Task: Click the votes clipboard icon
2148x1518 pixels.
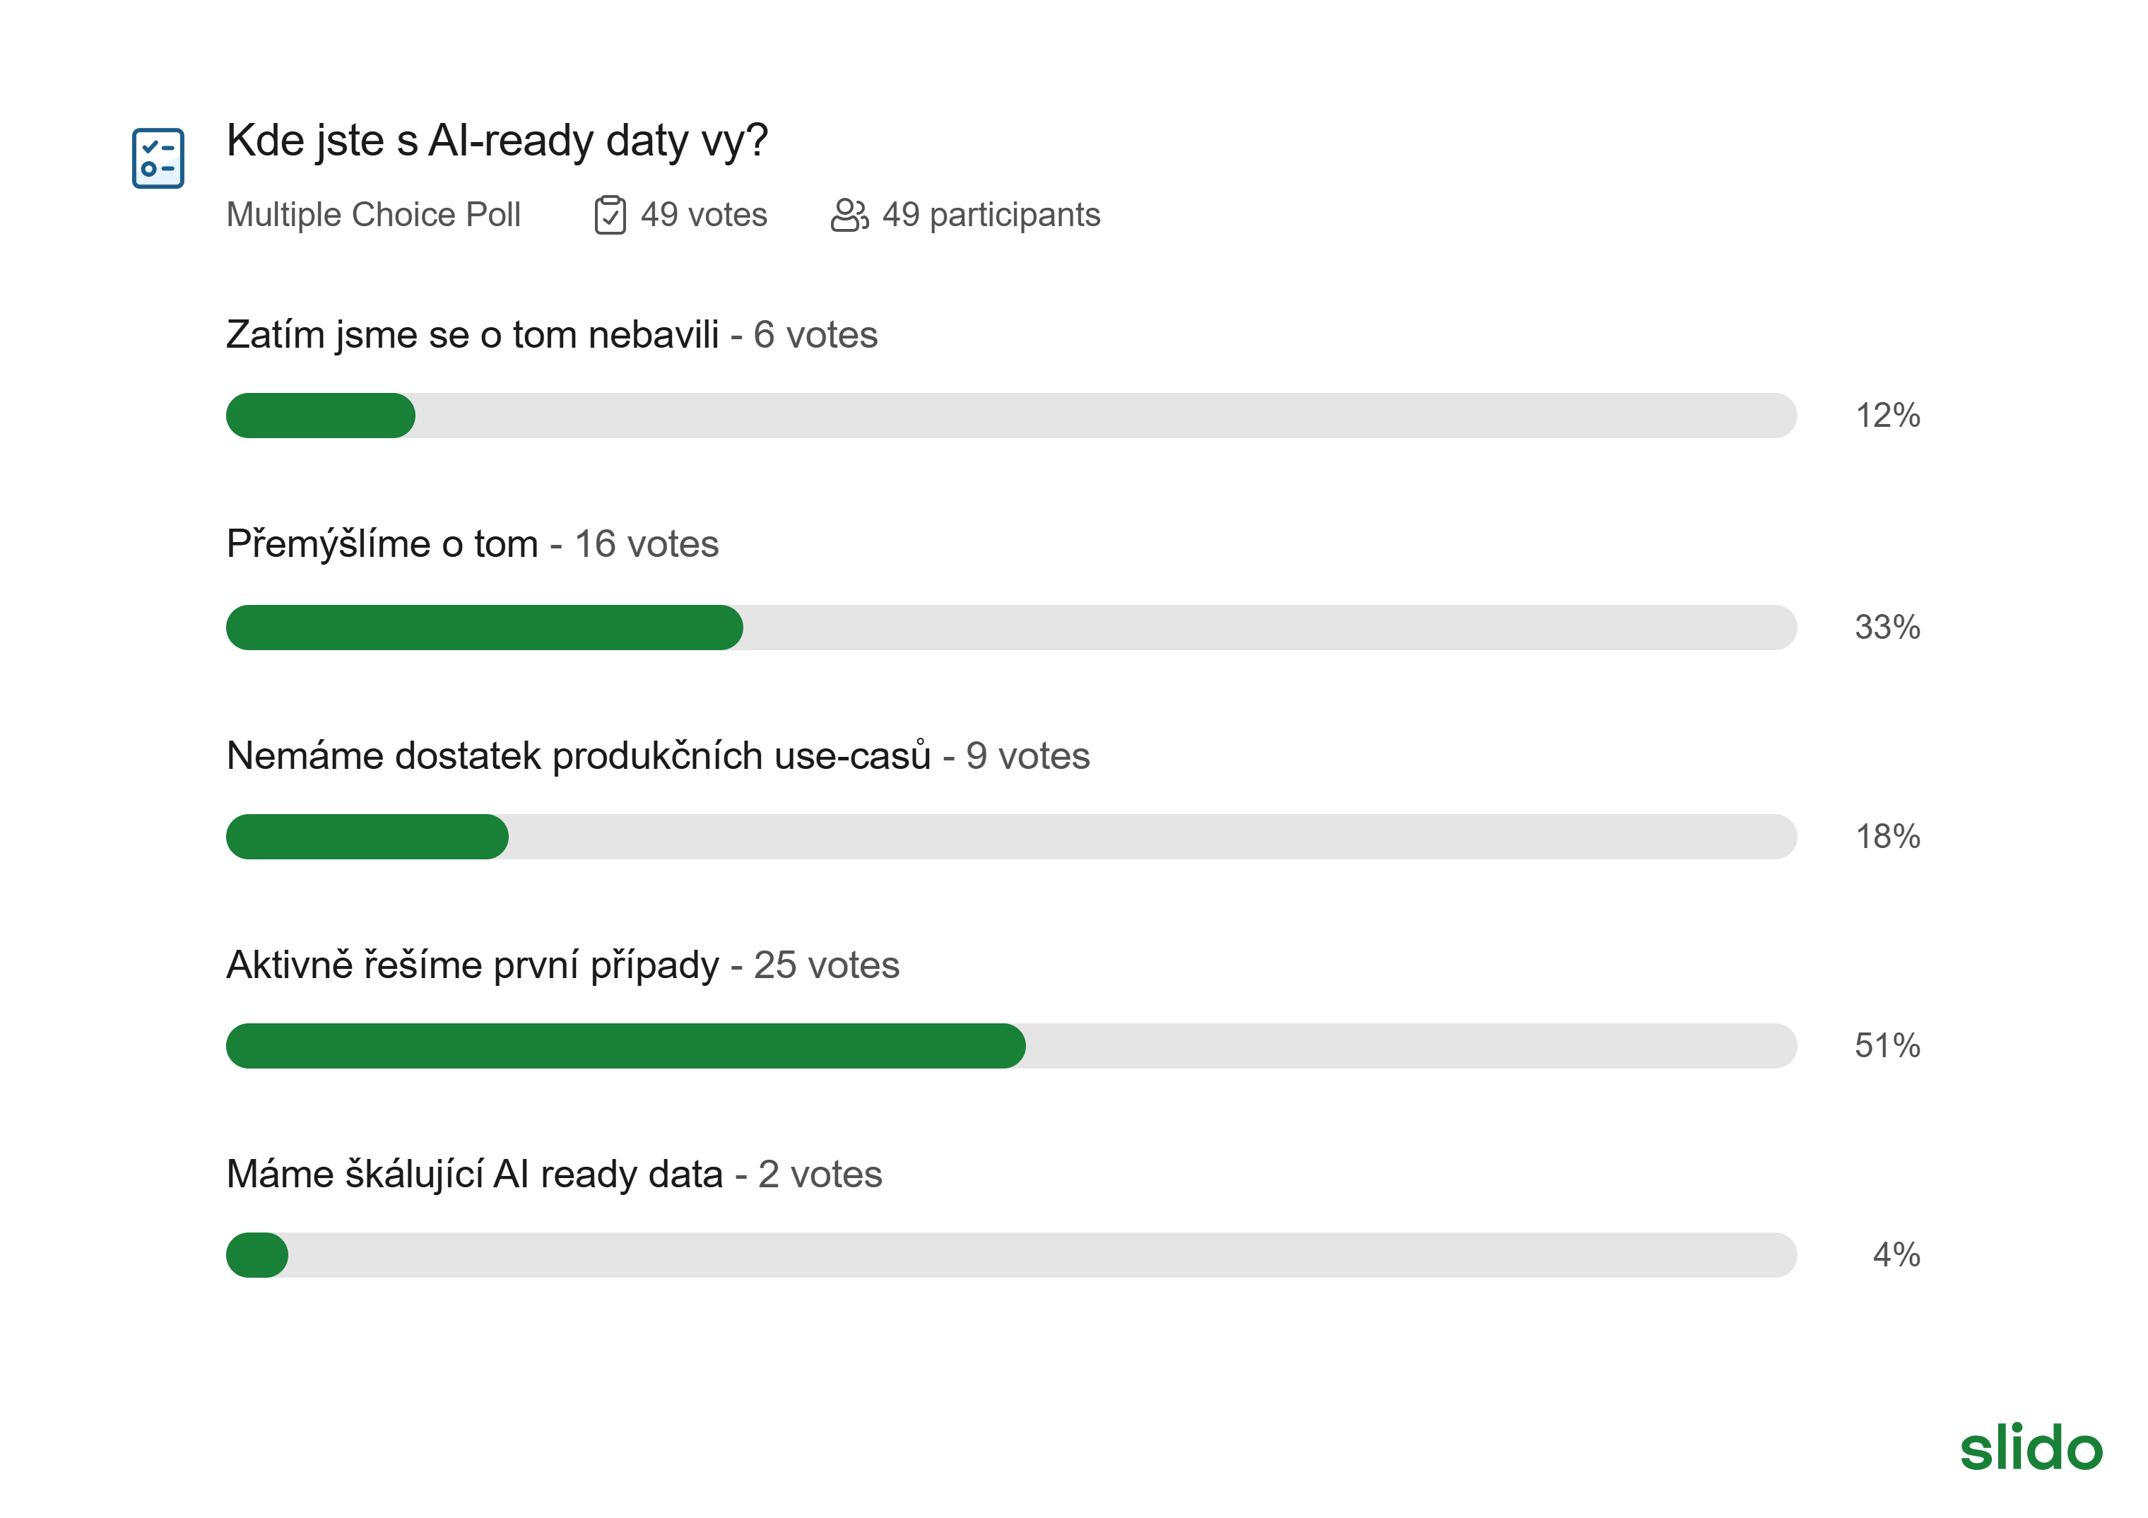Action: [609, 214]
